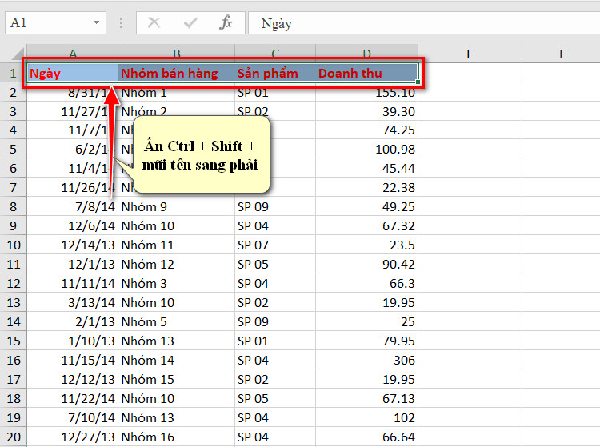This screenshot has width=600, height=447.
Task: Select the revenue cell 49.25
Action: point(366,206)
